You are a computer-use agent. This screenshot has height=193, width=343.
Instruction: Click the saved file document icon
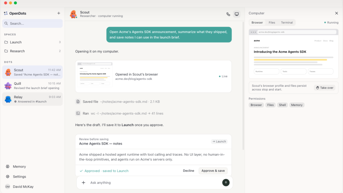coord(78,102)
